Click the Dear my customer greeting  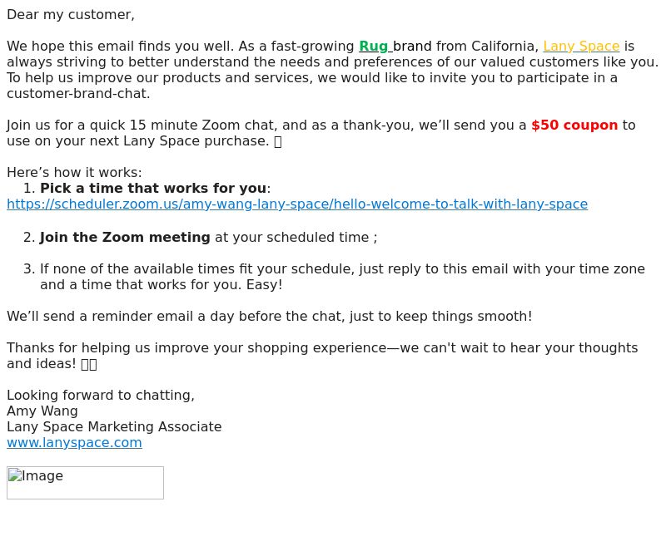click(71, 15)
